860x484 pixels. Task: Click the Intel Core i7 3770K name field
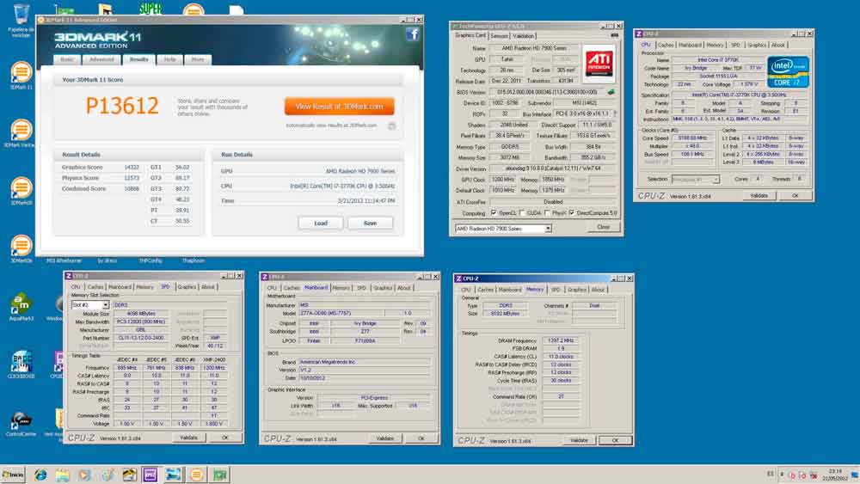[718, 59]
